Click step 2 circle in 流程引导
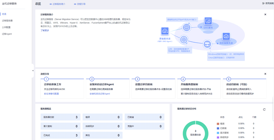Image resolution: width=274 pixels, height=140 pixels. [x=92, y=79]
